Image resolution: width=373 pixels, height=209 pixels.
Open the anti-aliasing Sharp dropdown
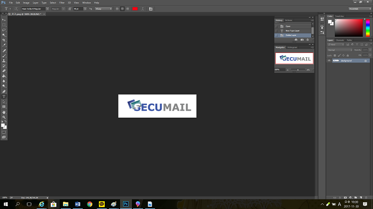tap(103, 9)
